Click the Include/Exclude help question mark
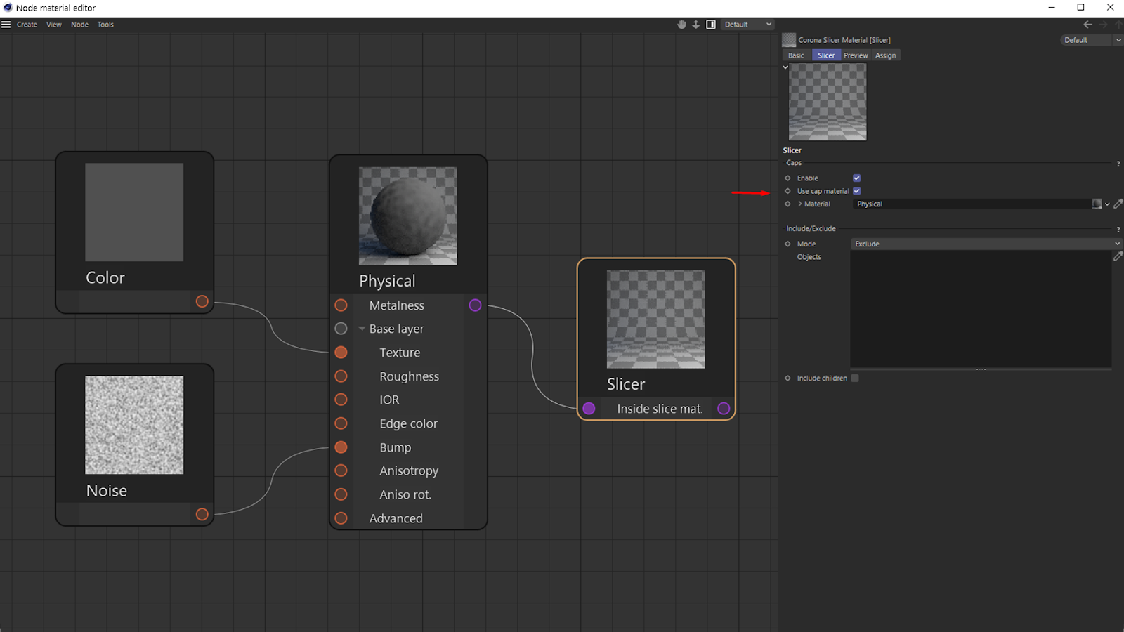 coord(1118,230)
